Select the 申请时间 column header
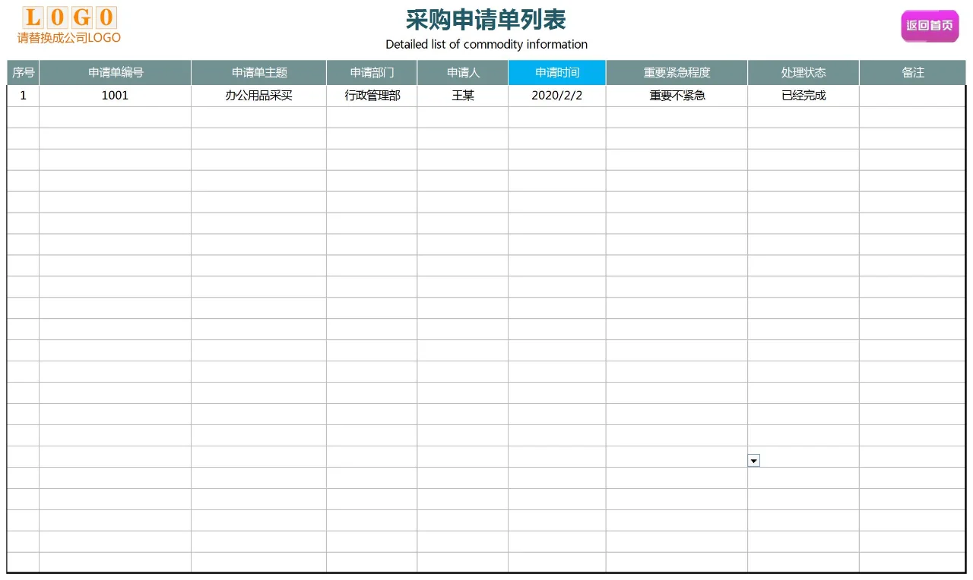 pyautogui.click(x=557, y=72)
